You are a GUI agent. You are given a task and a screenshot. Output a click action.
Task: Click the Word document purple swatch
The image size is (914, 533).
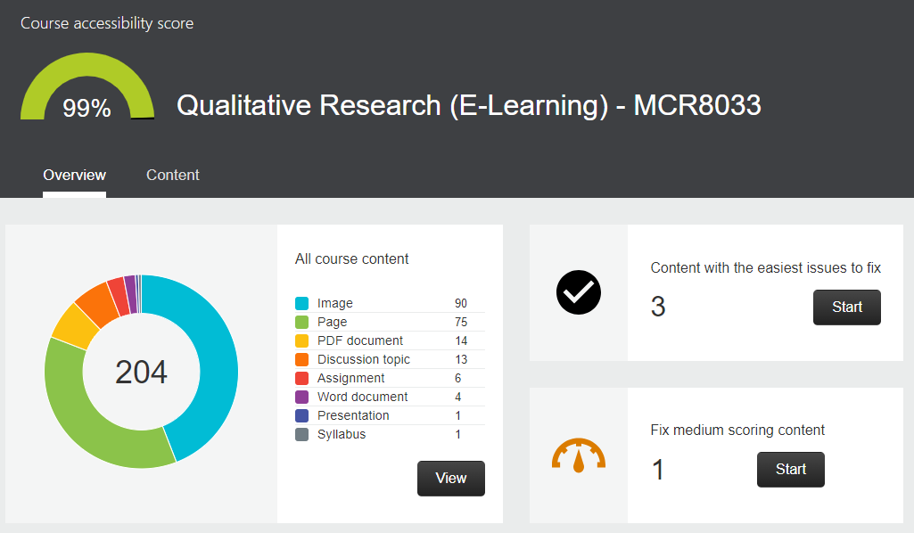[x=301, y=397]
